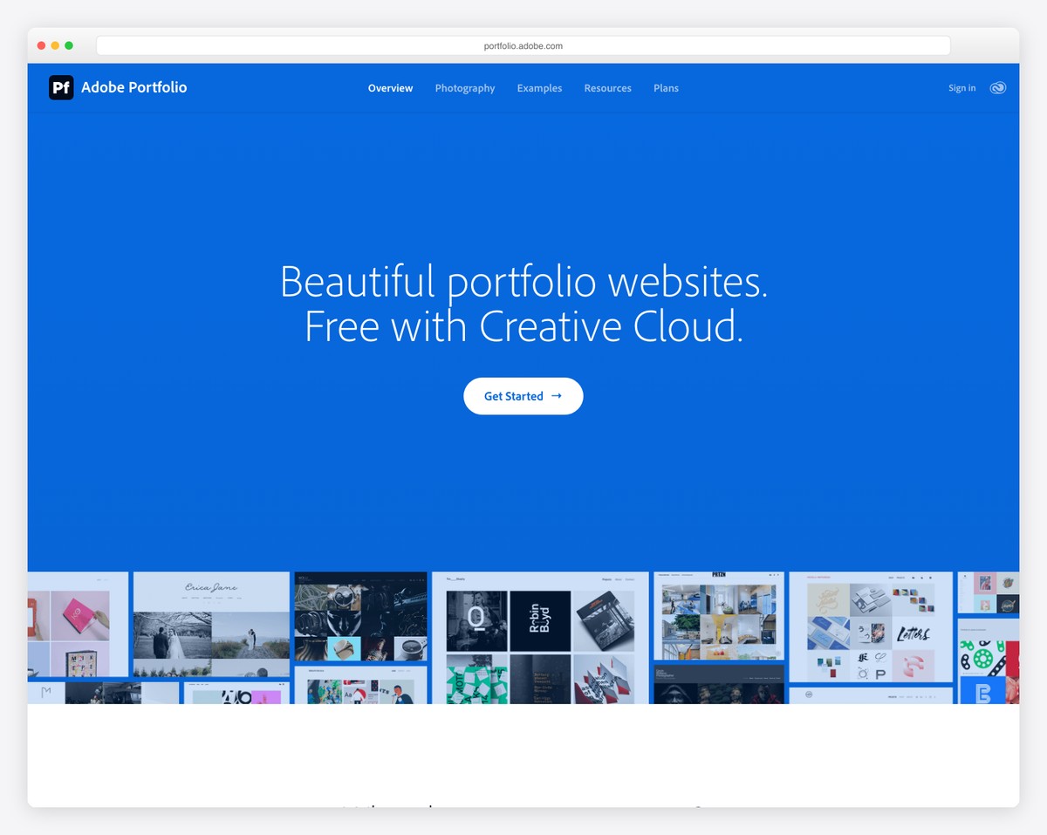This screenshot has width=1047, height=835.
Task: Open the Examples section from the navigation
Action: point(539,87)
